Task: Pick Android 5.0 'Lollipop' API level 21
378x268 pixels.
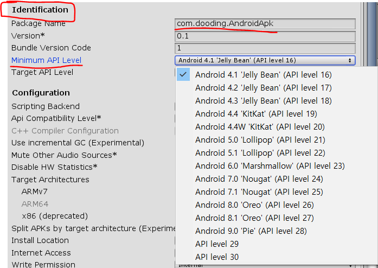Action: (260, 140)
